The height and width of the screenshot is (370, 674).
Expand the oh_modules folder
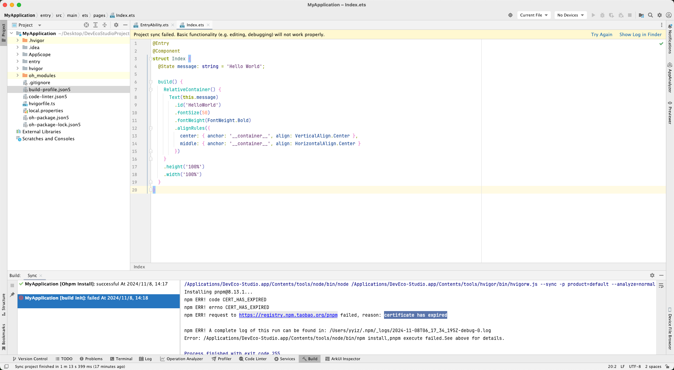pos(18,75)
